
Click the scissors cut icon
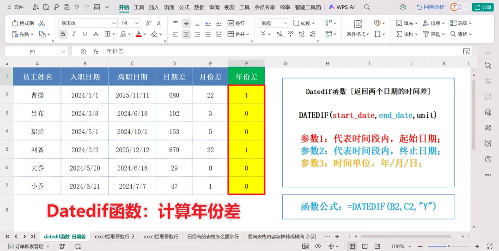pos(42,23)
